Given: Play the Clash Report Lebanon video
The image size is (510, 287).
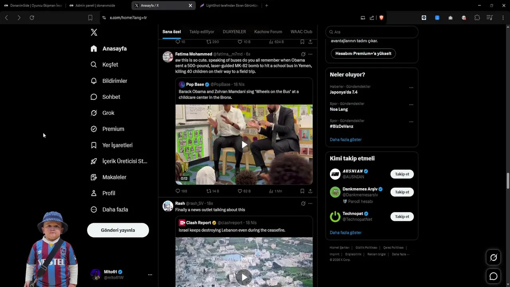Looking at the screenshot, I should [244, 277].
